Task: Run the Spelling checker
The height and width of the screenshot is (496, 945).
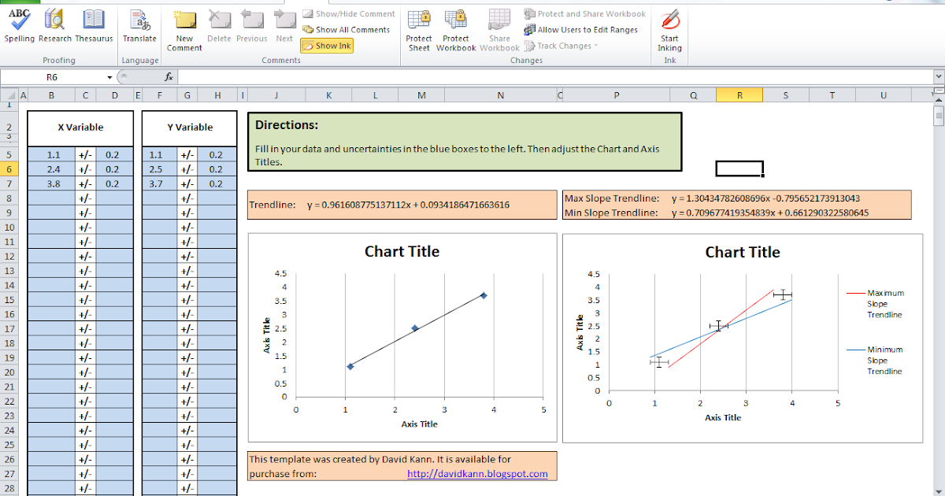Action: (x=17, y=28)
